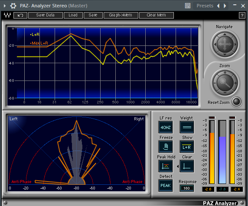The width and height of the screenshot is (248, 206).
Task: Click the Waves logo icon
Action: click(x=7, y=15)
